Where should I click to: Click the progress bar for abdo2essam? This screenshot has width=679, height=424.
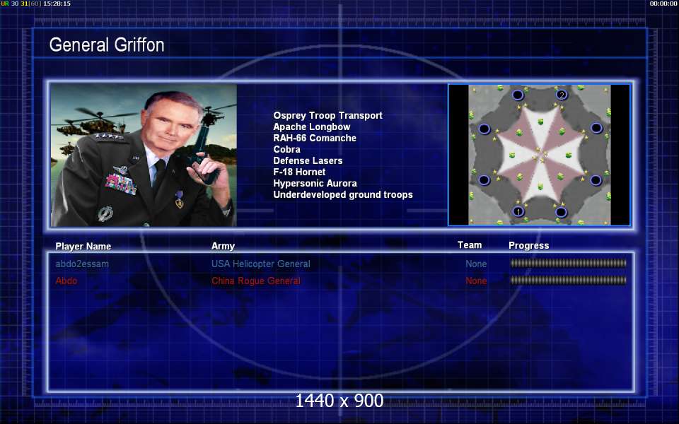point(568,263)
